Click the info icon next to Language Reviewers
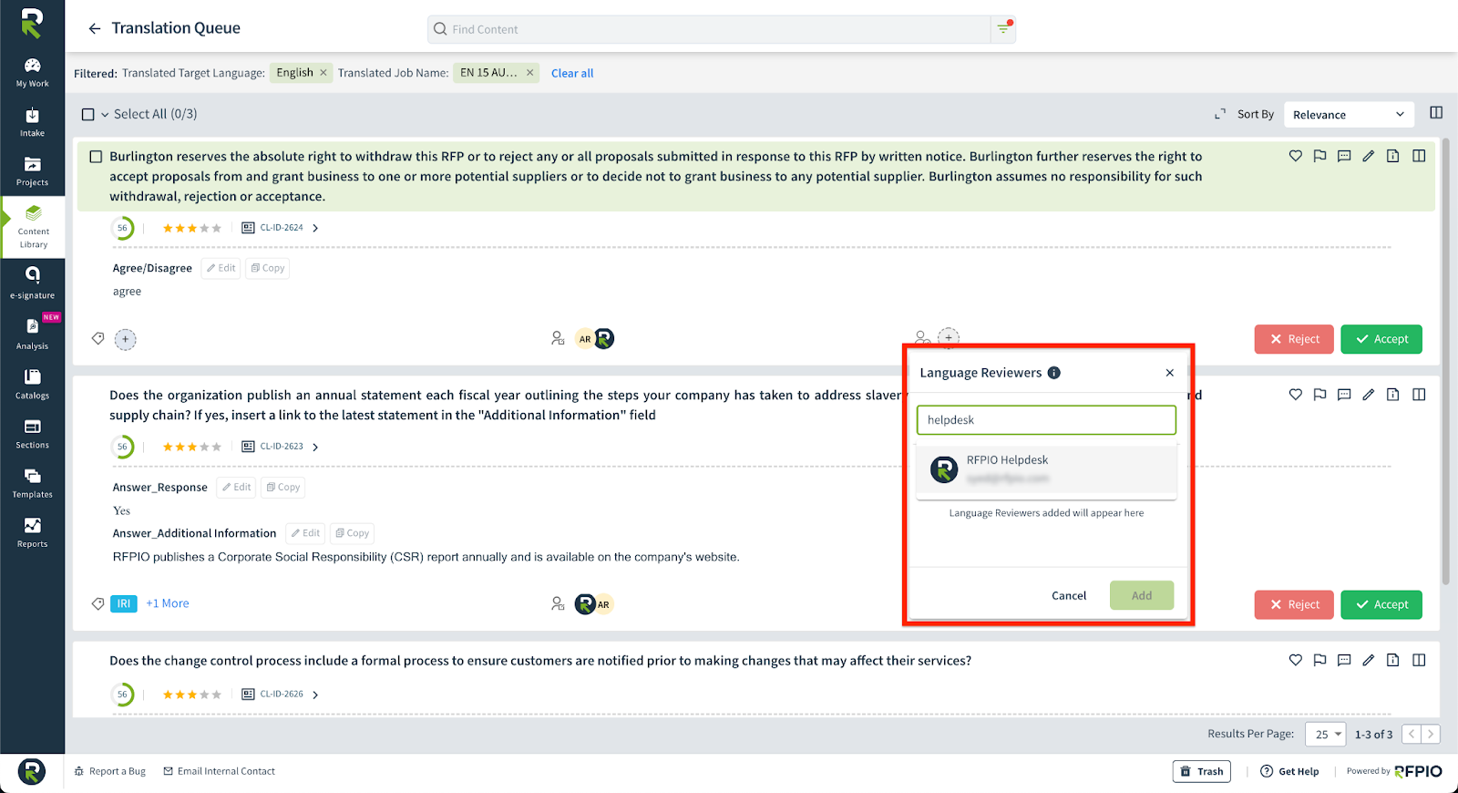This screenshot has height=793, width=1458. 1054,373
